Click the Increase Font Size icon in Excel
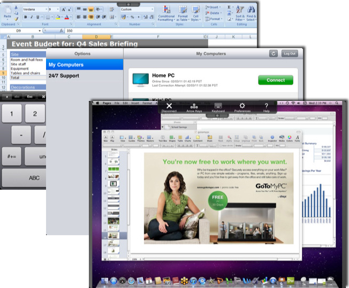Screen dimensions: 349x288 point(64,9)
